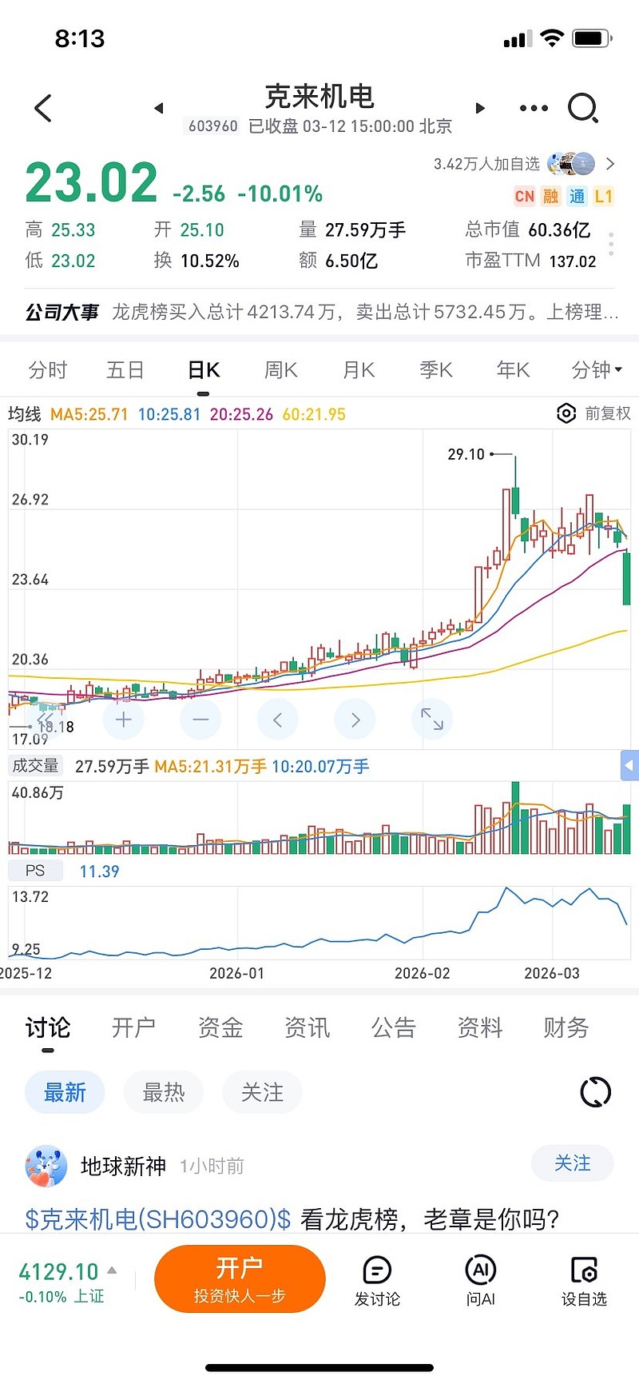This screenshot has height=1384, width=639.
Task: Tap the CN market tag
Action: click(525, 196)
